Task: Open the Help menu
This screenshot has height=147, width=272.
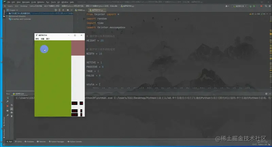Action: pos(72,2)
